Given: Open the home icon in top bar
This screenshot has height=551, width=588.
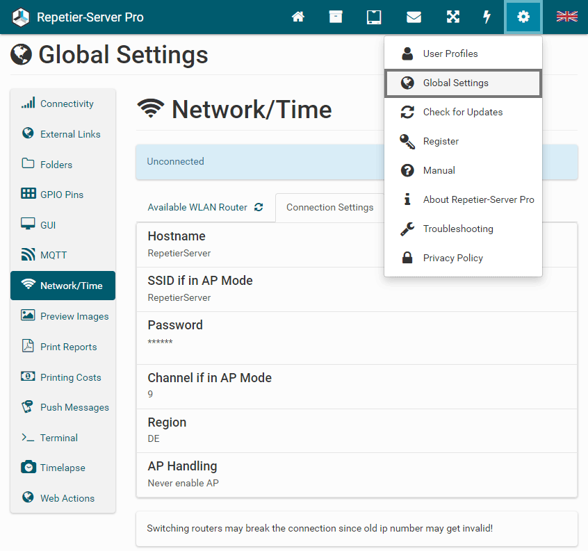Looking at the screenshot, I should [298, 17].
